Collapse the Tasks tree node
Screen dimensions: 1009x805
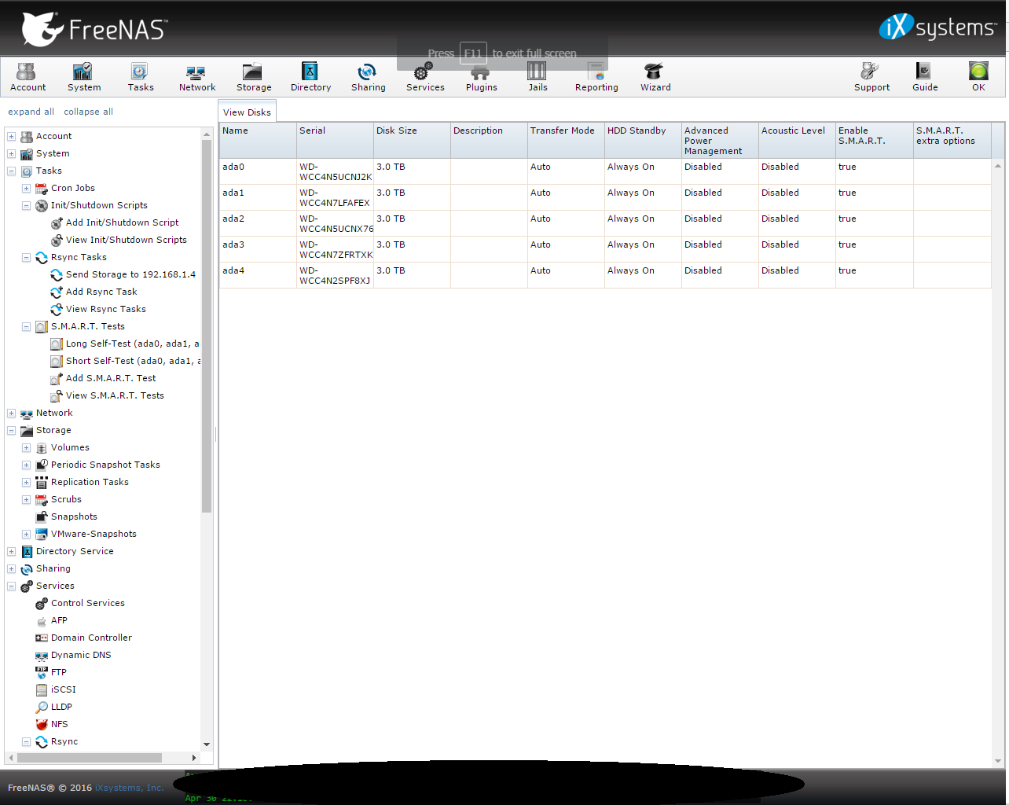pyautogui.click(x=12, y=171)
